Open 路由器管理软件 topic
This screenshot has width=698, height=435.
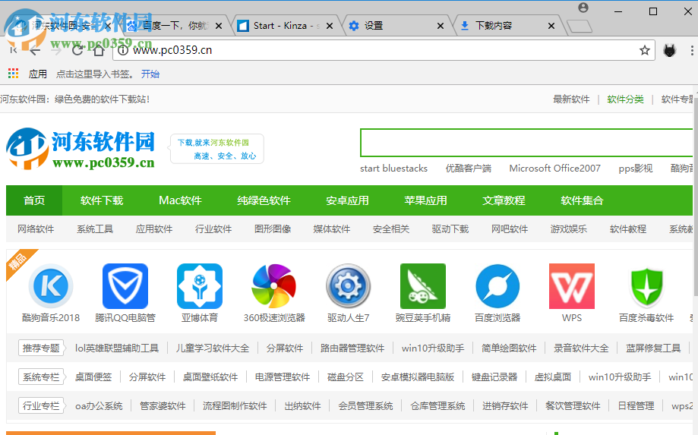point(352,348)
